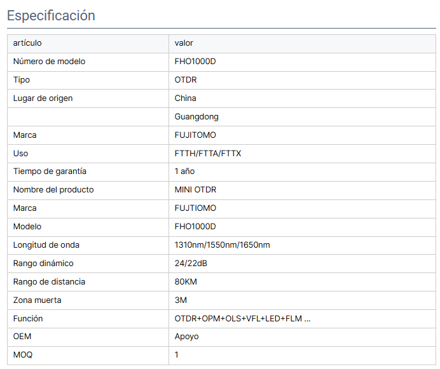Expand the truncated OTDR+OPM+OLS function text
Image resolution: width=440 pixels, height=369 pixels.
pos(242,319)
